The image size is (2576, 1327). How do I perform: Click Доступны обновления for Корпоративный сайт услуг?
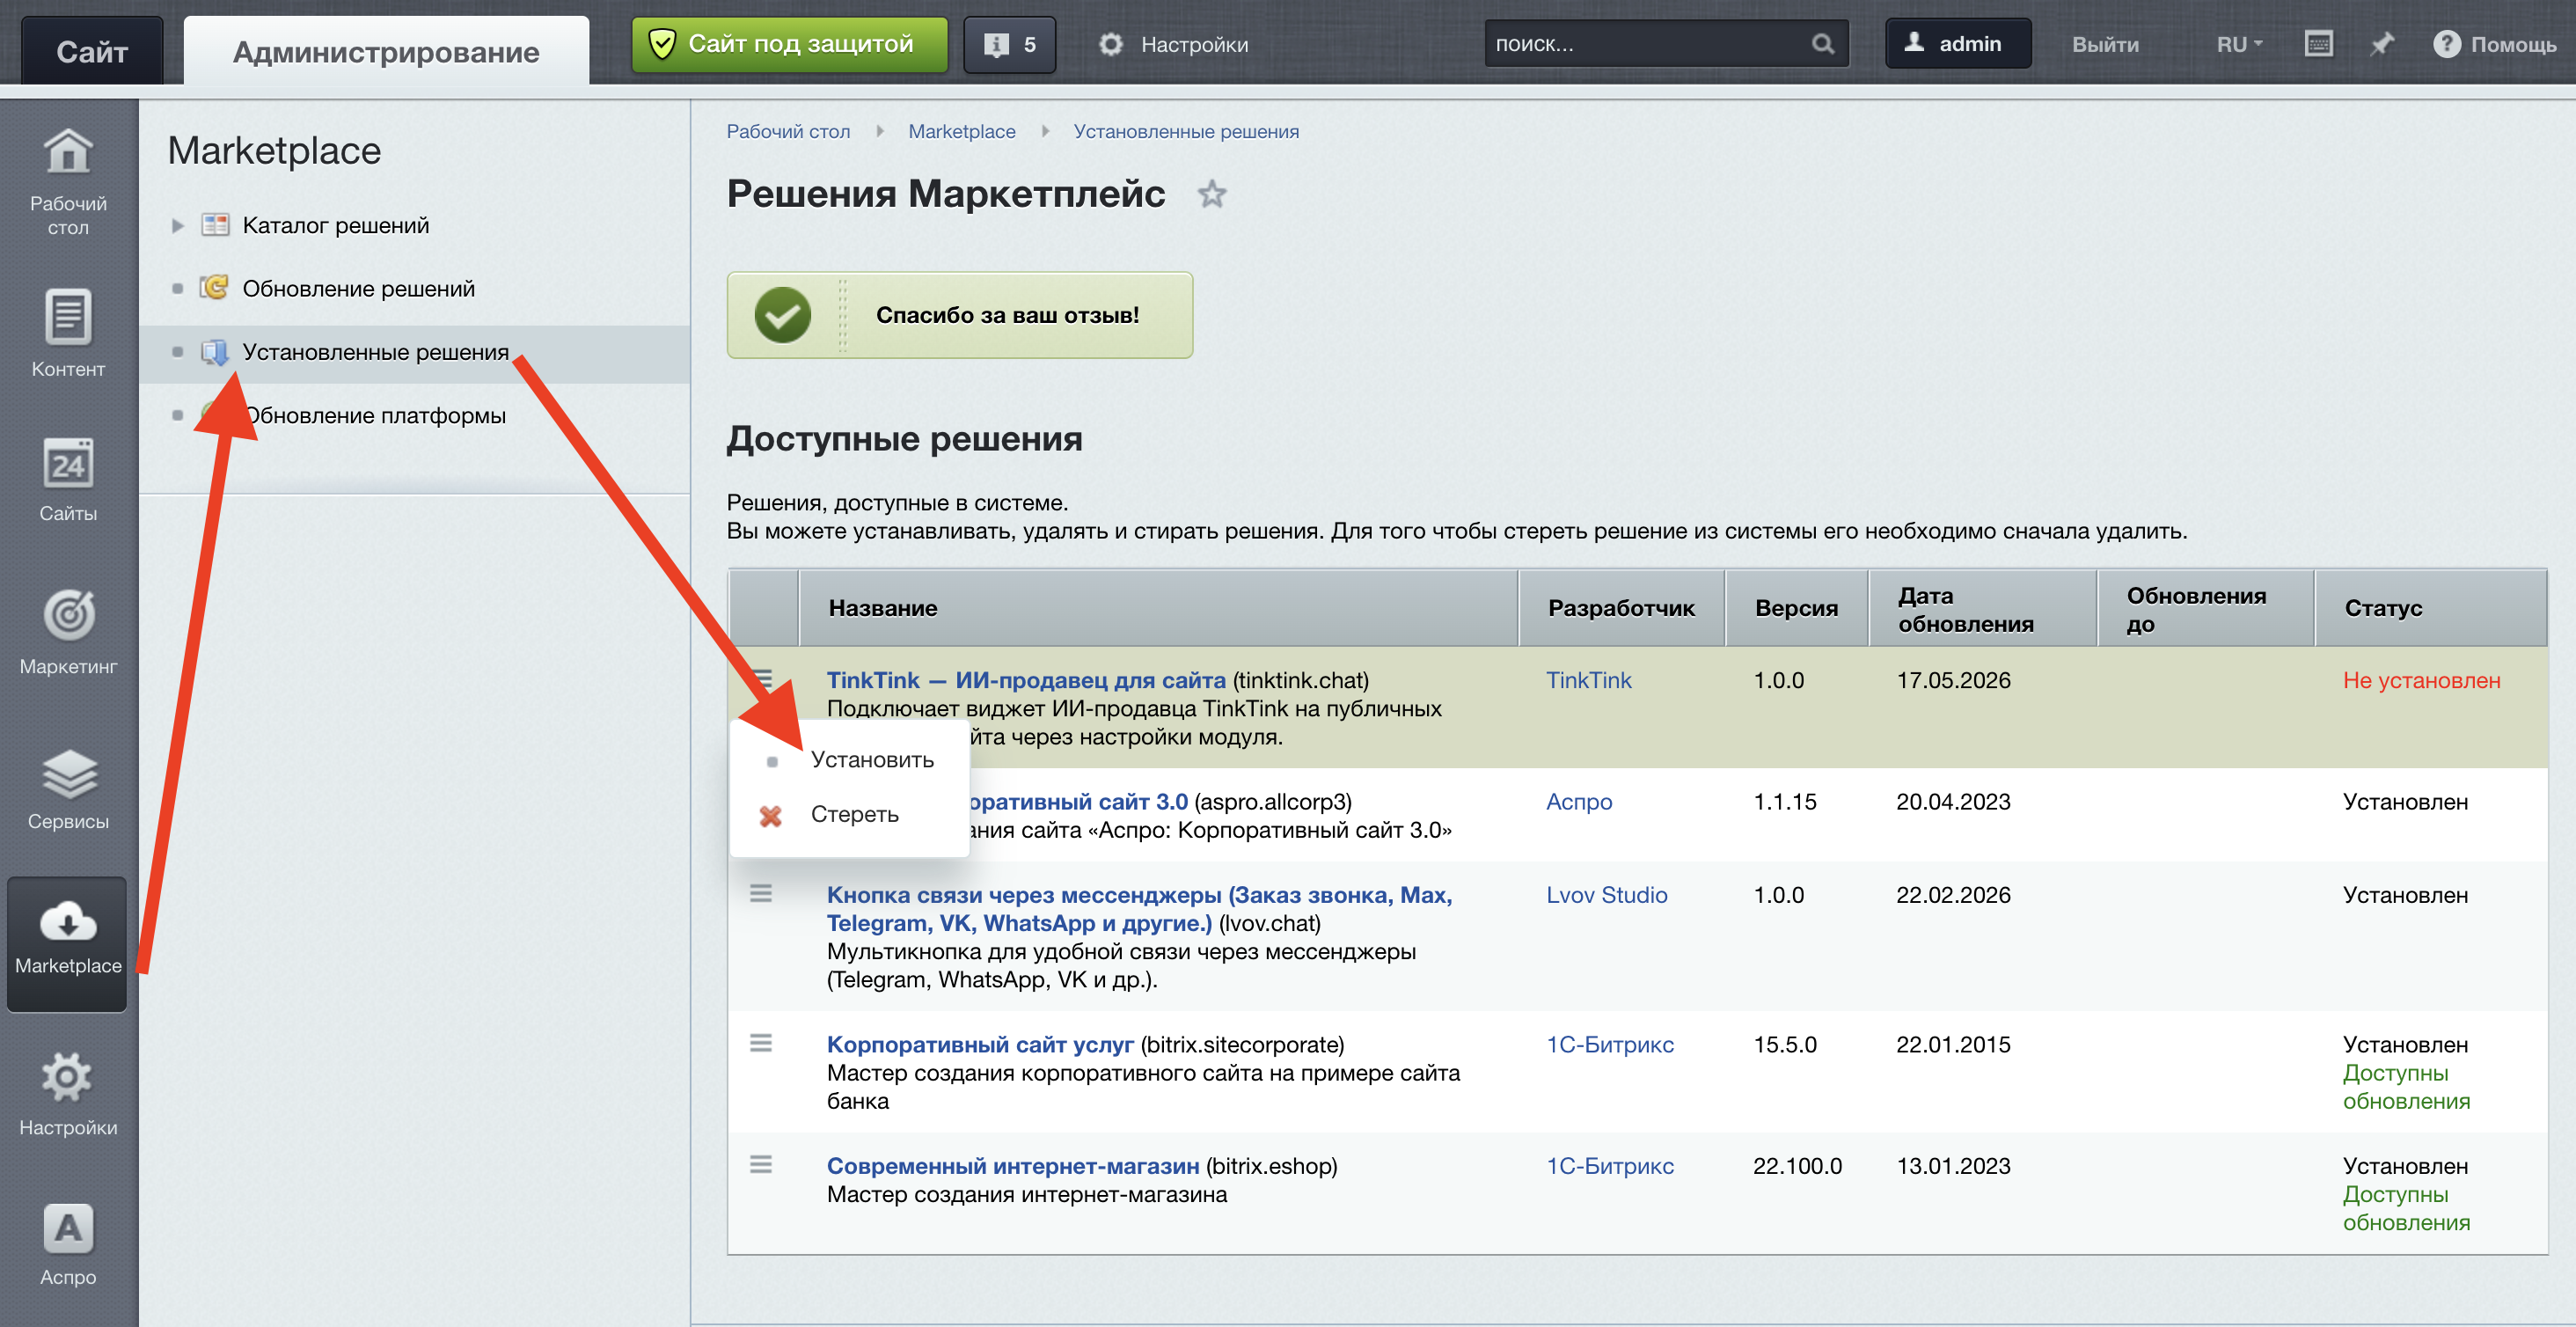(x=2406, y=1086)
